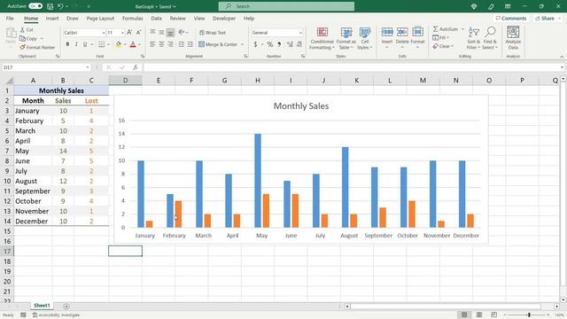Switch to the Developer tab
The image size is (567, 319).
(224, 18)
